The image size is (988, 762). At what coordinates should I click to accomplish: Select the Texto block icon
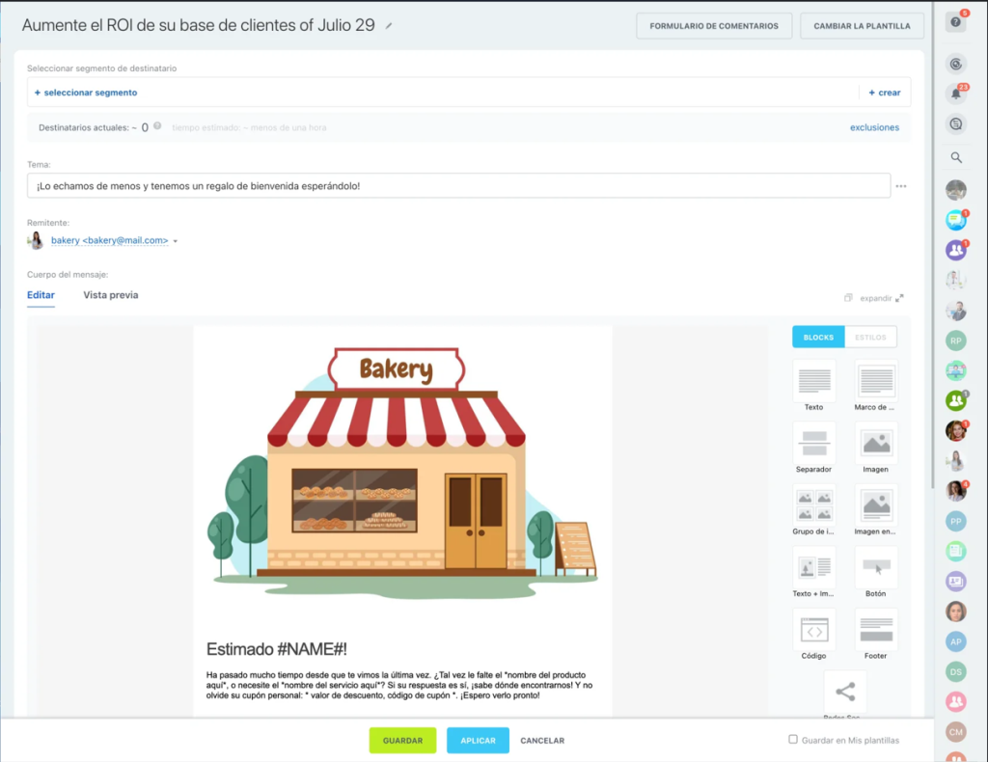pos(813,381)
